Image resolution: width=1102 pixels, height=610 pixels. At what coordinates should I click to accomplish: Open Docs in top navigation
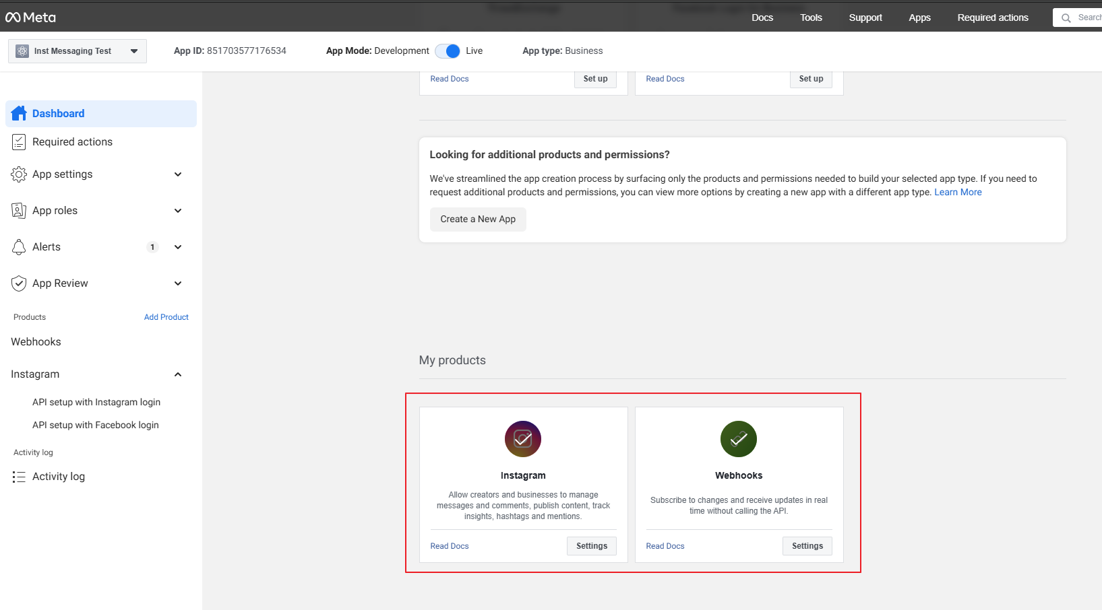point(762,18)
